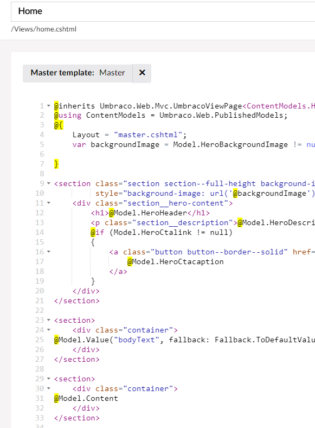Image resolution: width=315 pixels, height=428 pixels.
Task: Click closing </section> tag on line 27
Action: (77, 360)
